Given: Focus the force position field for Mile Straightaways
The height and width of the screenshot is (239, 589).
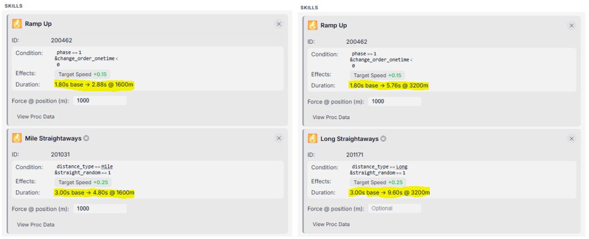Looking at the screenshot, I should tap(100, 208).
